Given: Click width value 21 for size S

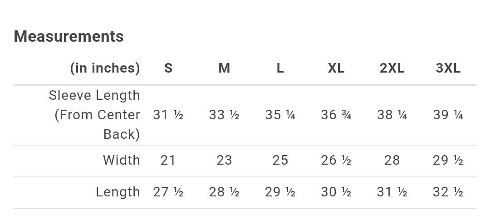Looking at the screenshot, I should [x=168, y=160].
